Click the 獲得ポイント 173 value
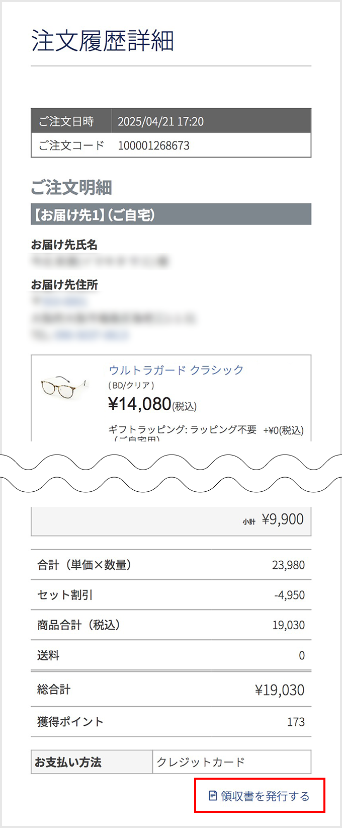Image resolution: width=342 pixels, height=828 pixels. (296, 722)
